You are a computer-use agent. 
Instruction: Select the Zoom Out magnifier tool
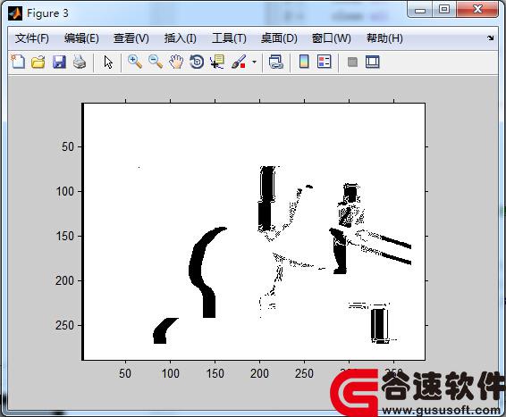click(156, 62)
